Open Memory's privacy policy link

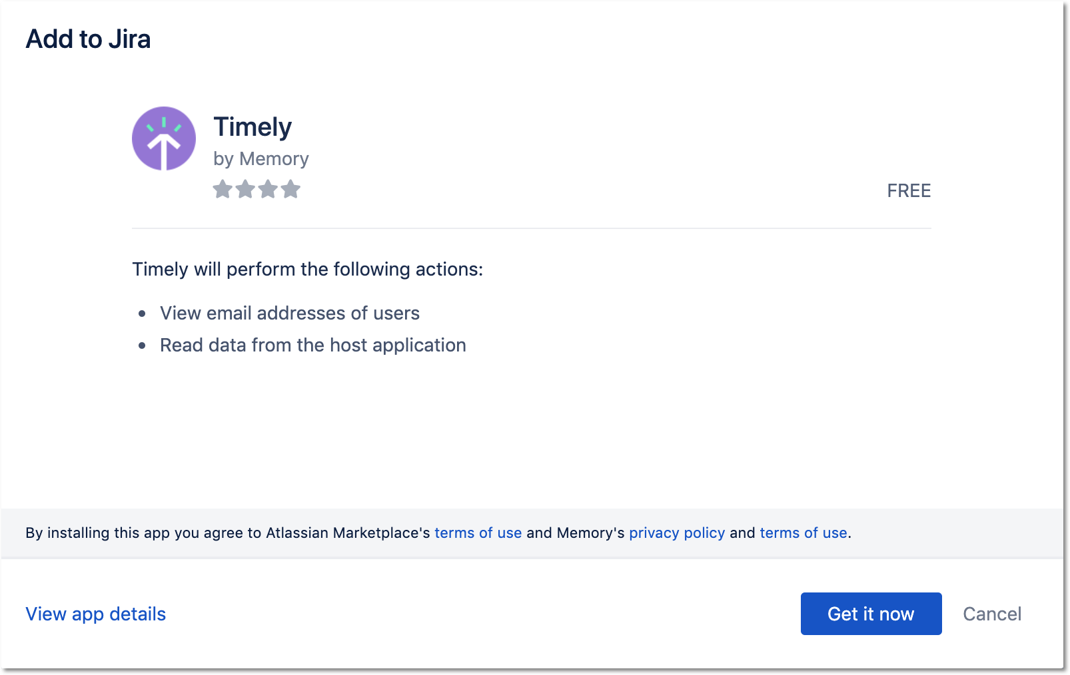coord(677,533)
